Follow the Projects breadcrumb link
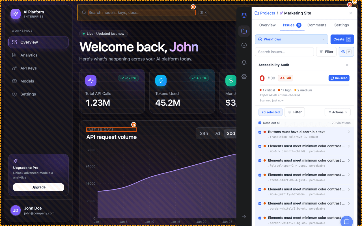This screenshot has width=362, height=226. click(265, 13)
